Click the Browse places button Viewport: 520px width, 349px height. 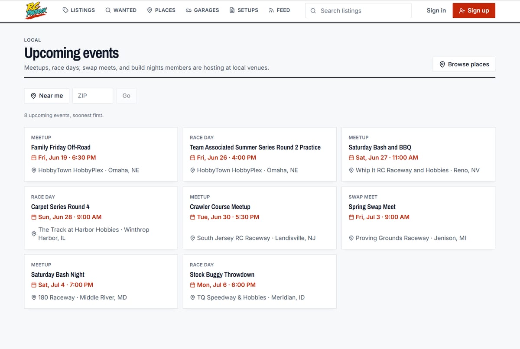click(464, 64)
